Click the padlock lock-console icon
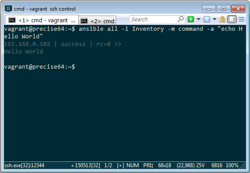The width and height of the screenshot is (250, 173). pos(222,19)
